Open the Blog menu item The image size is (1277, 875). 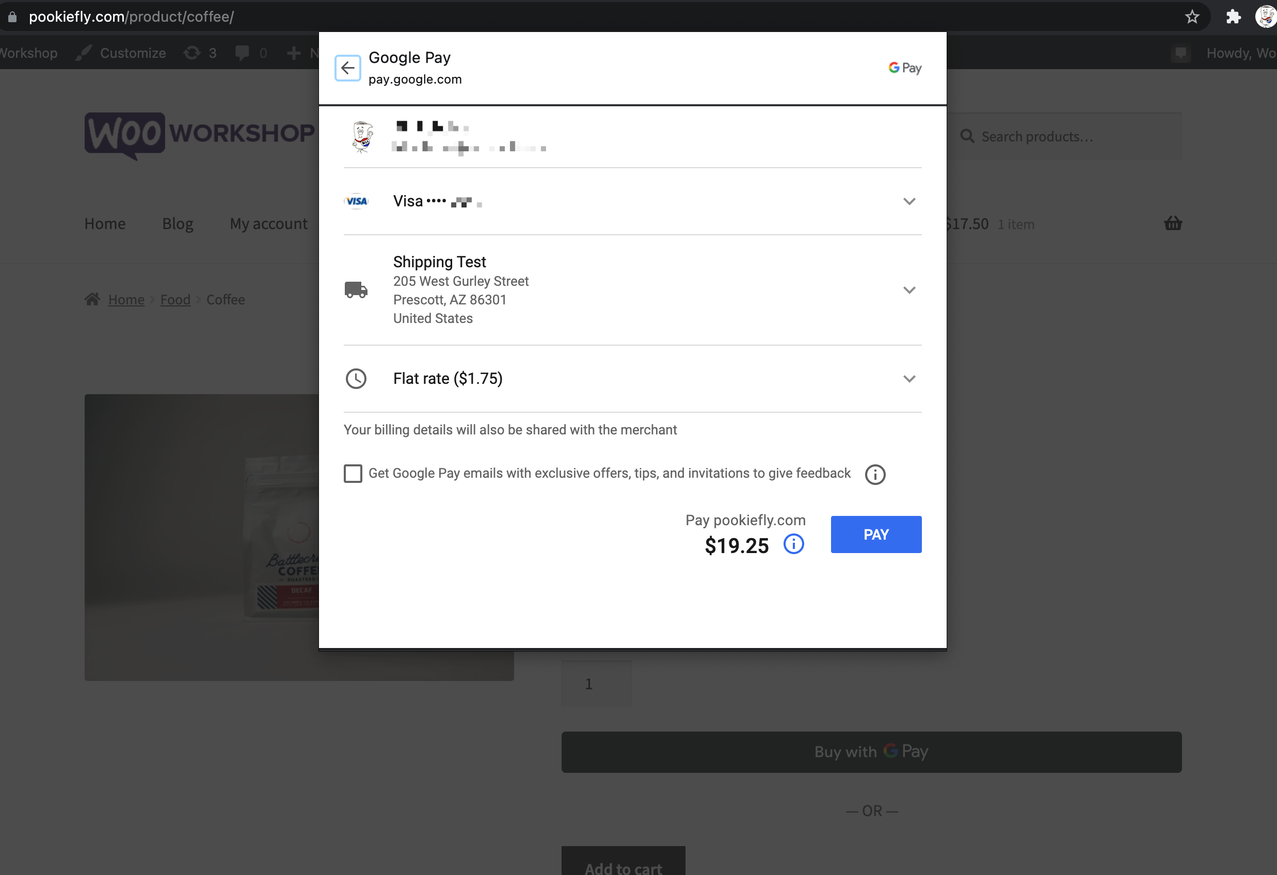pyautogui.click(x=178, y=223)
